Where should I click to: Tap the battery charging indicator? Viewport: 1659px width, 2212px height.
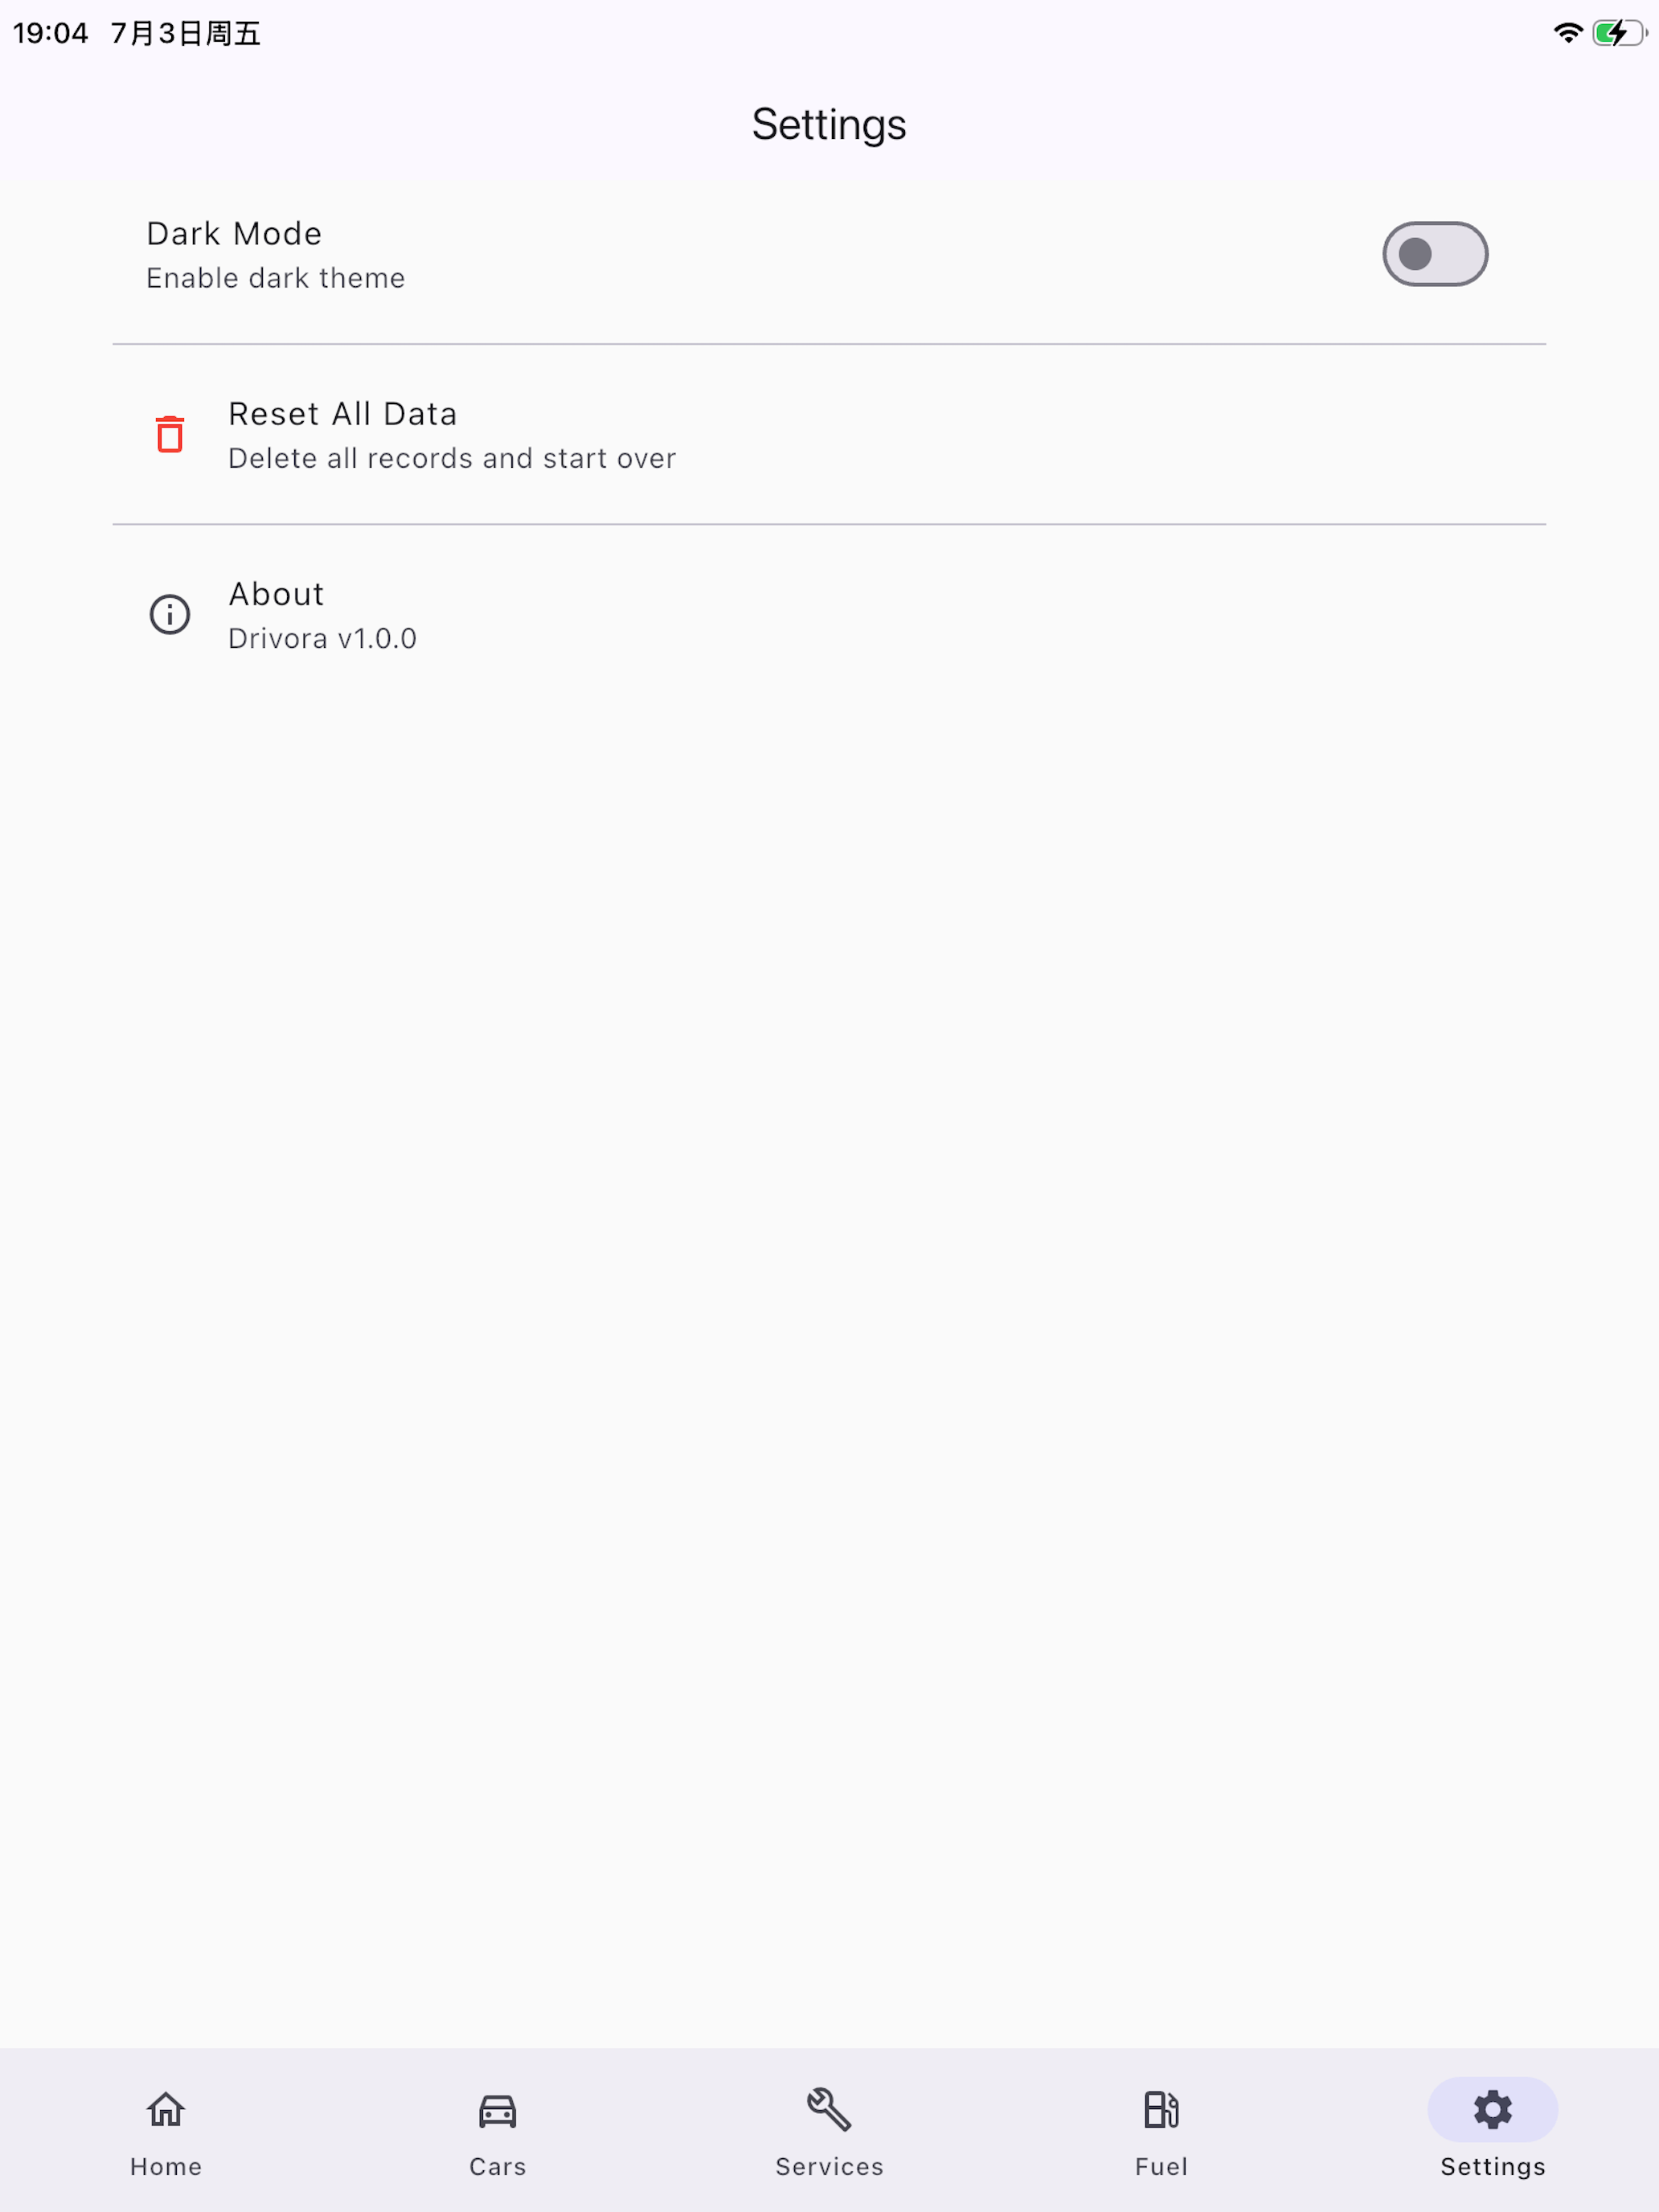tap(1620, 33)
